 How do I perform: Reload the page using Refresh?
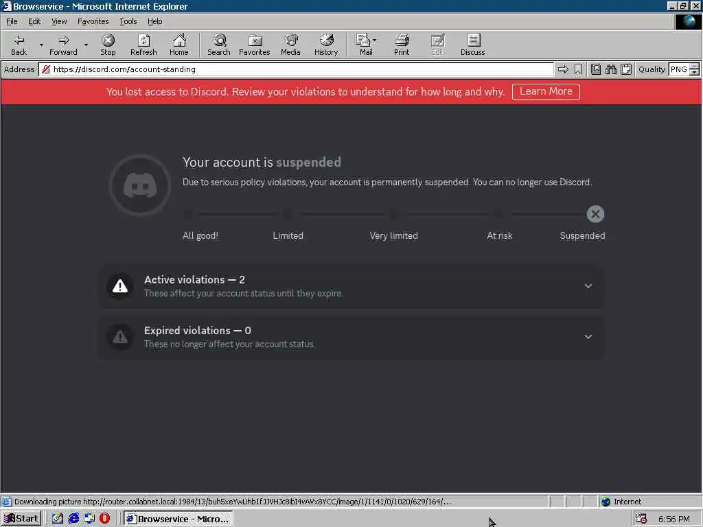click(143, 45)
